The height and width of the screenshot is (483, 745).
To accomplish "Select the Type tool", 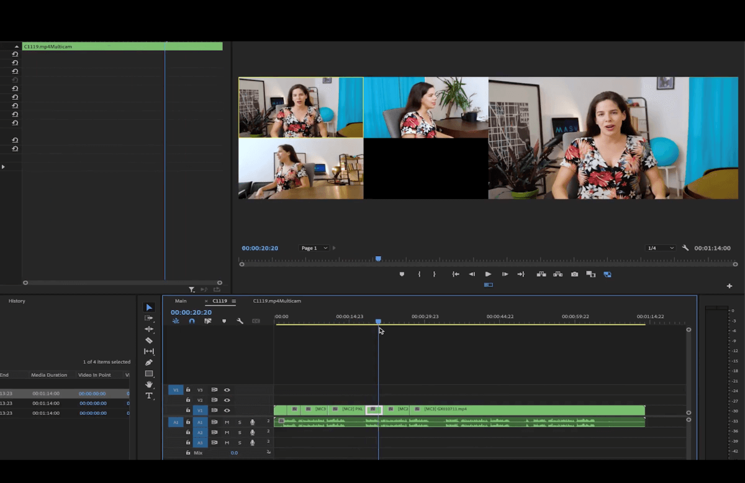I will [x=149, y=396].
